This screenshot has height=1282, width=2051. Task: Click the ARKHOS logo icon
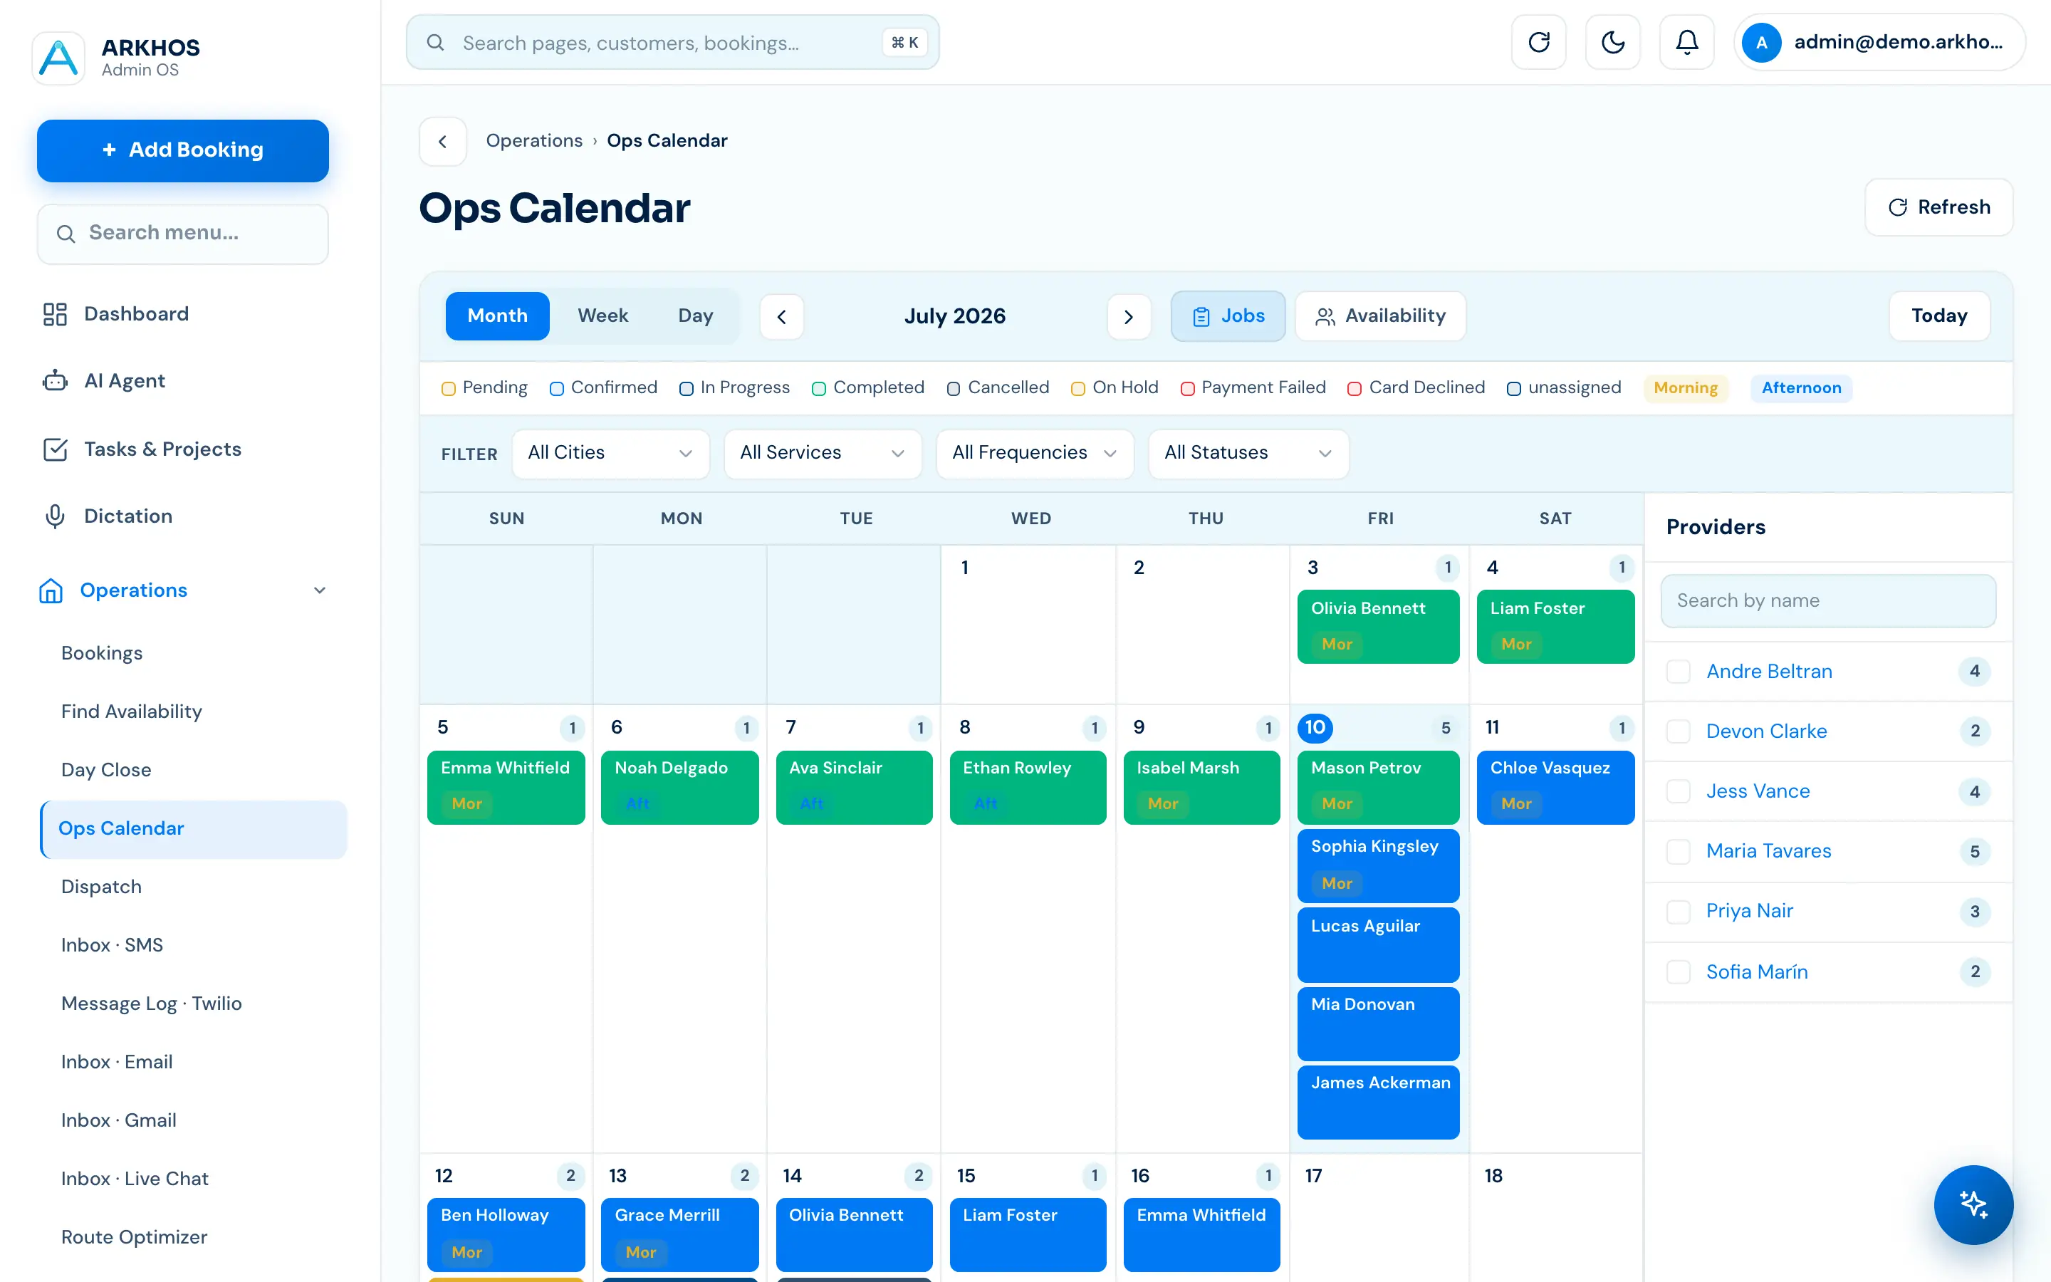[x=58, y=58]
